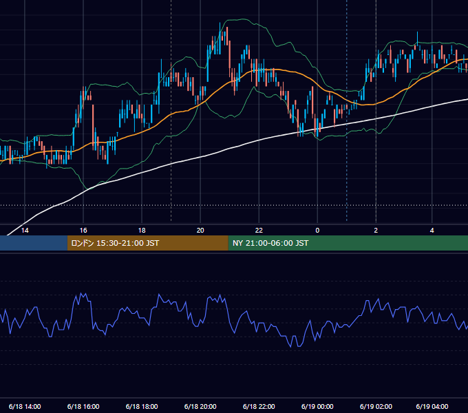Click the 6/19 02:00 time label
Screen dimensions: 468x413
point(376,406)
